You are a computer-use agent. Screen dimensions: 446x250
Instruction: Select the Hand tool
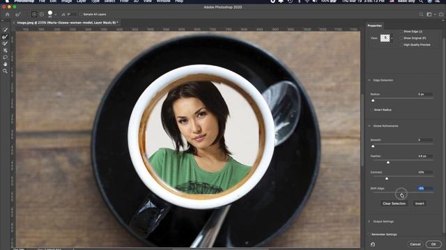tap(5, 64)
